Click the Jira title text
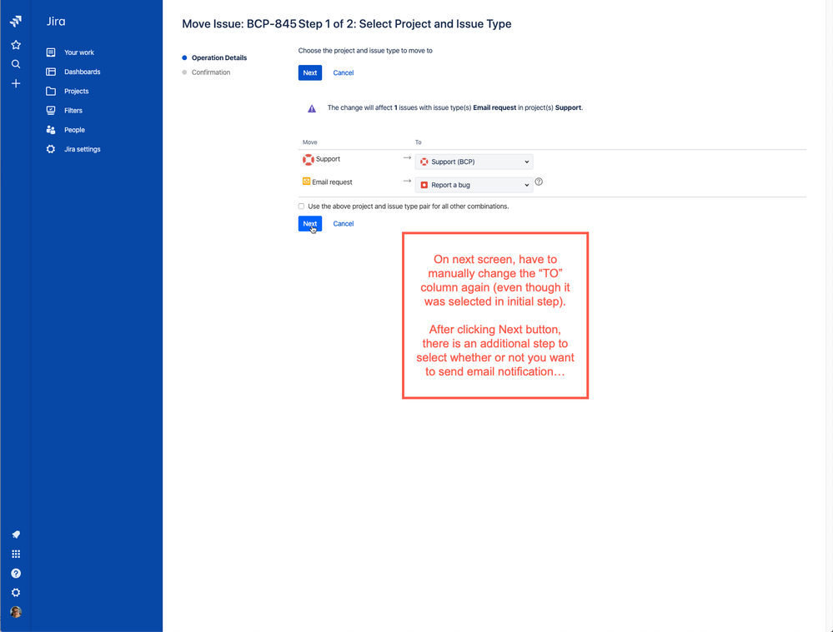Screen dimensions: 833x632 coord(56,21)
